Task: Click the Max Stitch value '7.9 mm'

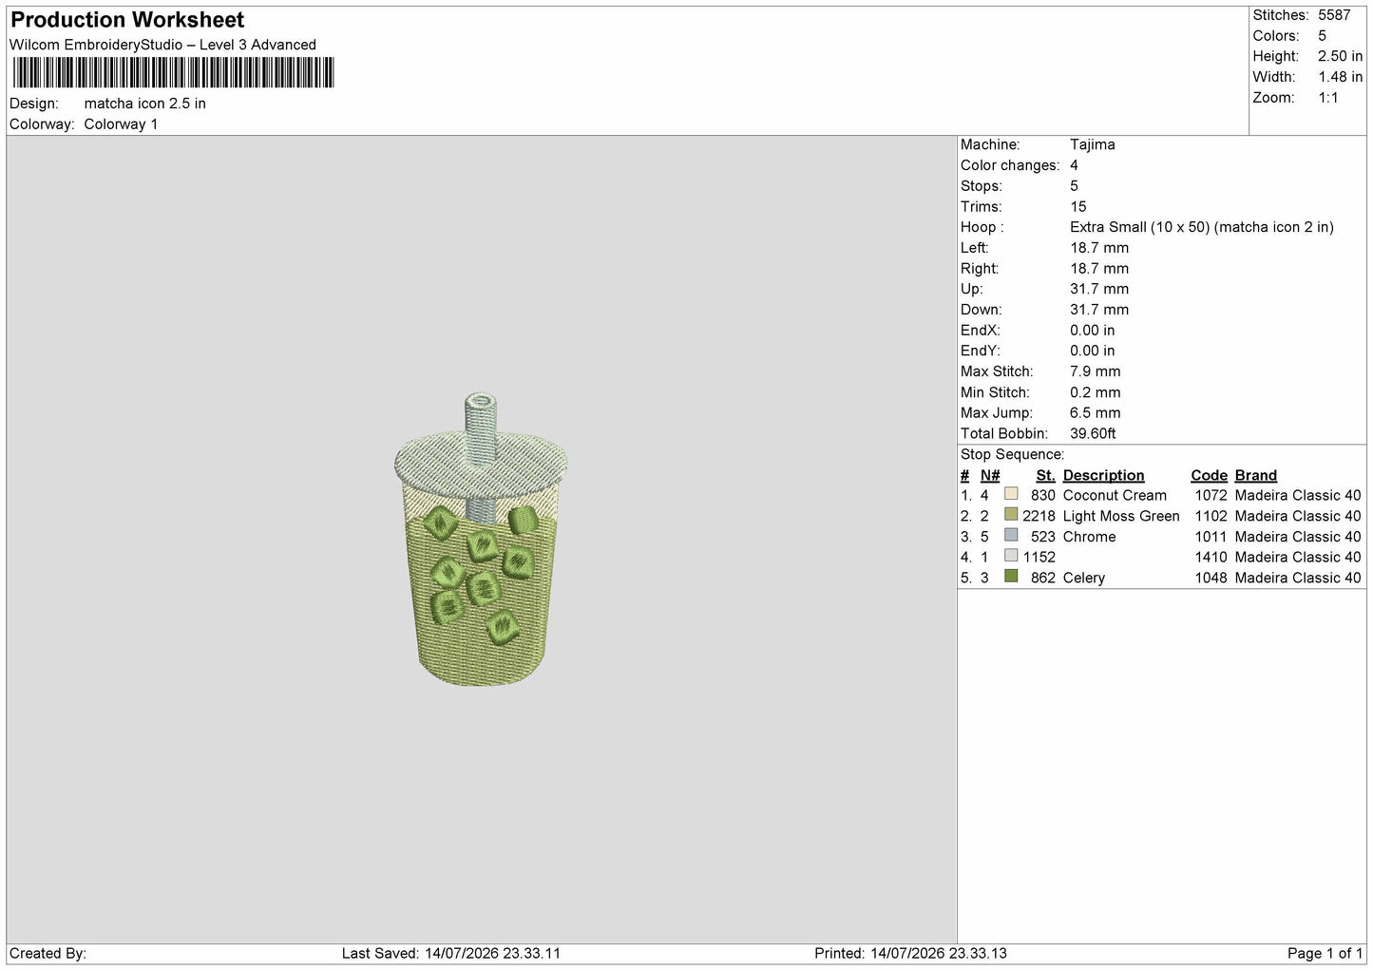Action: (x=1096, y=371)
